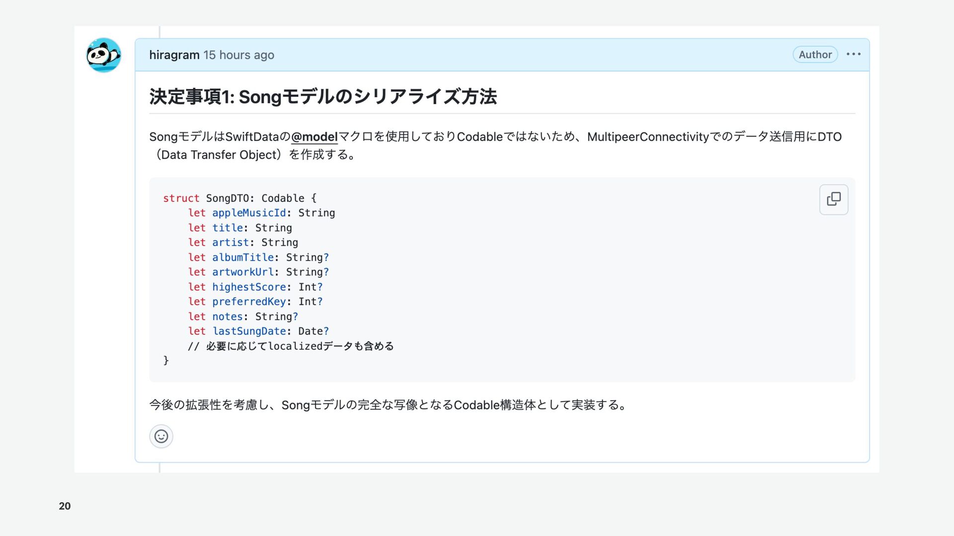Click the appleMusicId property in code
954x536 pixels.
tap(248, 213)
